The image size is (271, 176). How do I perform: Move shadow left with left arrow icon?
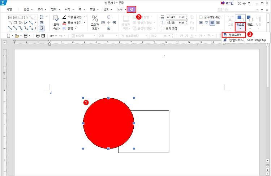pyautogui.click(x=103, y=23)
